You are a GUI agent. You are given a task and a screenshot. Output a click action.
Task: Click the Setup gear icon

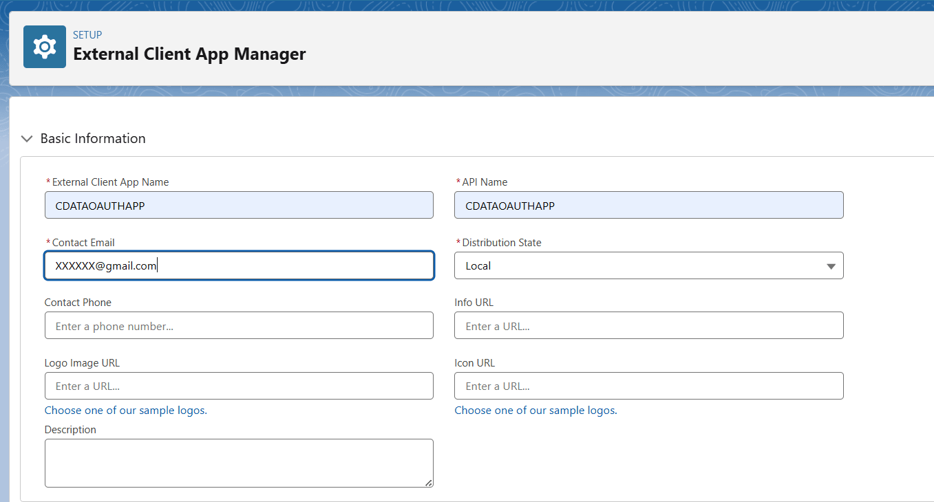click(x=44, y=46)
